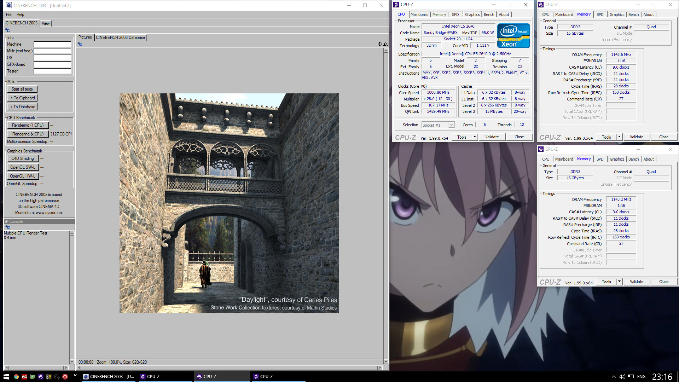Switch to CINEBENCH 2003 taskbar window
Viewport: 679px width, 382px height.
(108, 377)
